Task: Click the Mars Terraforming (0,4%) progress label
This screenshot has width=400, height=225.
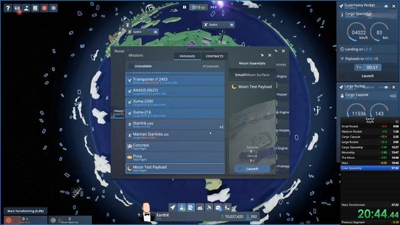Action: pos(26,211)
